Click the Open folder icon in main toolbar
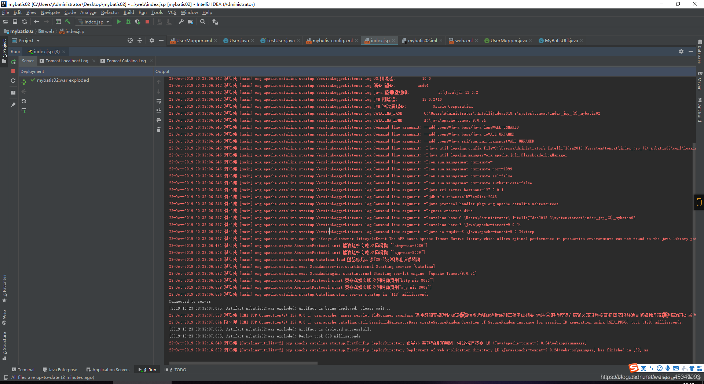Viewport: 704px width, 384px height. (5, 22)
